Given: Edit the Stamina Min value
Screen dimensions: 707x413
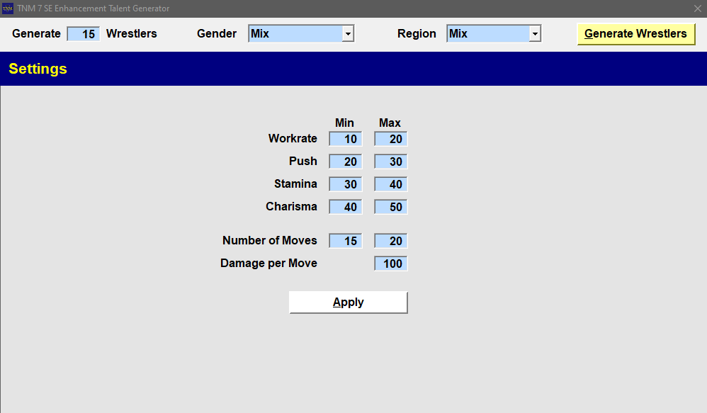Looking at the screenshot, I should pyautogui.click(x=346, y=184).
